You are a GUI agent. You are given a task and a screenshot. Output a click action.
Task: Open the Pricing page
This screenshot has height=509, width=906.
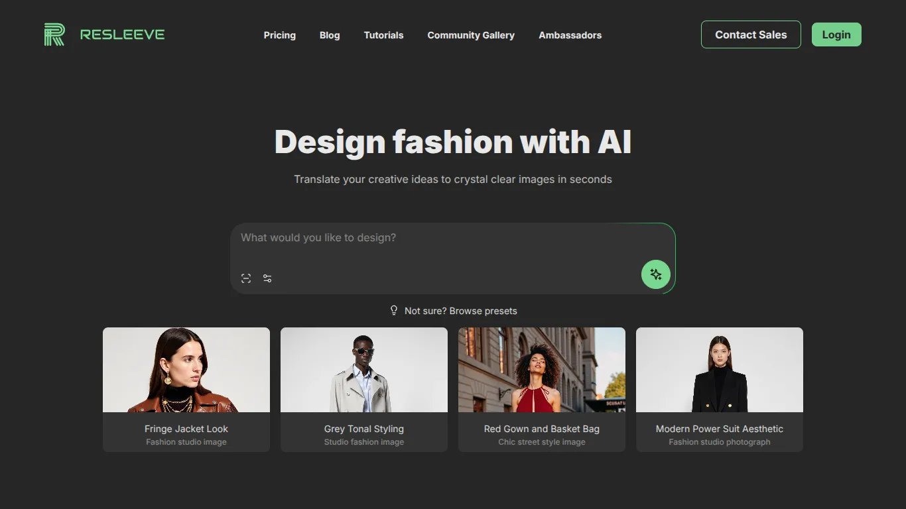click(x=280, y=35)
